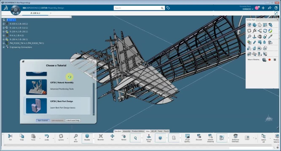Viewport: 281px width, 151px height.
Task: Open the dropdown arrow next to Undo
Action: (x=53, y=138)
